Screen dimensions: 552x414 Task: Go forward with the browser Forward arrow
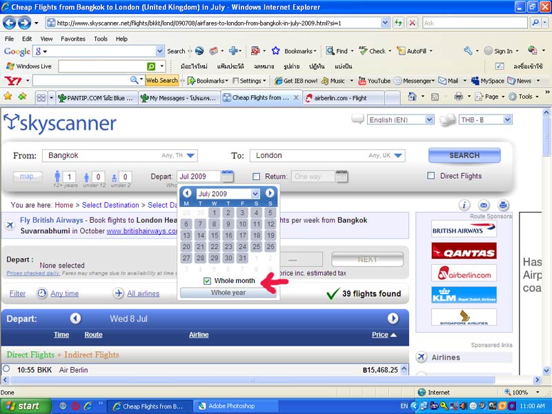pos(24,23)
